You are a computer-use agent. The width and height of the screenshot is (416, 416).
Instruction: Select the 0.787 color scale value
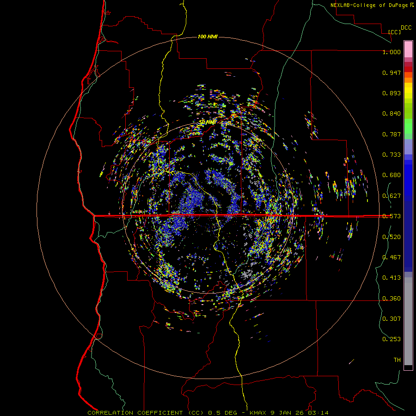(392, 134)
